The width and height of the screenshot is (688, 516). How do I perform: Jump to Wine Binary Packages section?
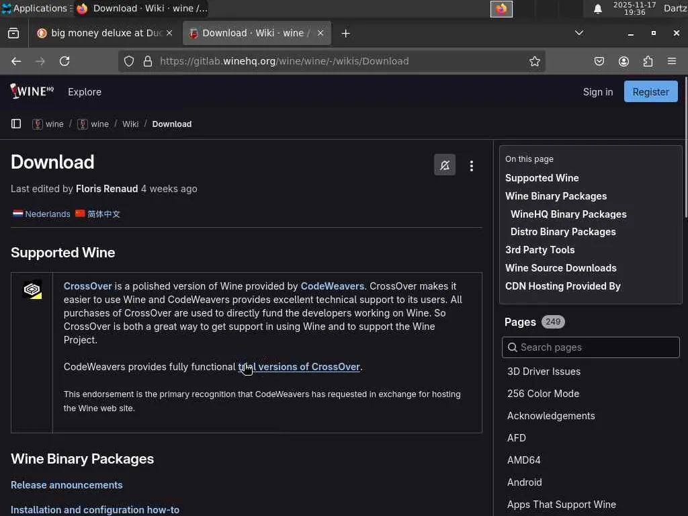tap(556, 196)
